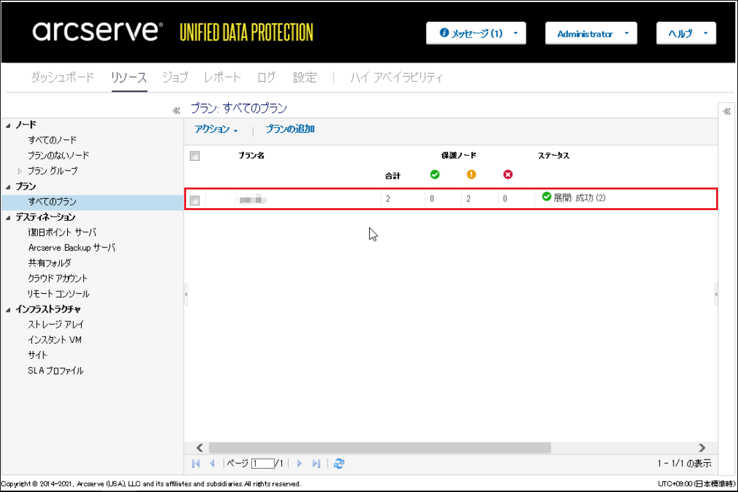This screenshot has width=738, height=492.
Task: Open インスタント VM in the tree
Action: pos(55,340)
